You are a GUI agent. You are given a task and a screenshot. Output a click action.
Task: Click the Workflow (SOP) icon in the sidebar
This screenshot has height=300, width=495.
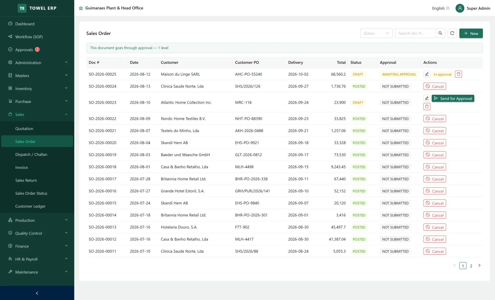pyautogui.click(x=10, y=37)
